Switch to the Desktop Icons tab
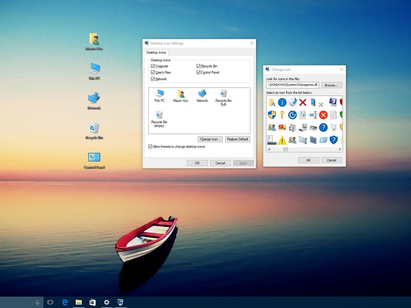The image size is (411, 308). [x=156, y=53]
